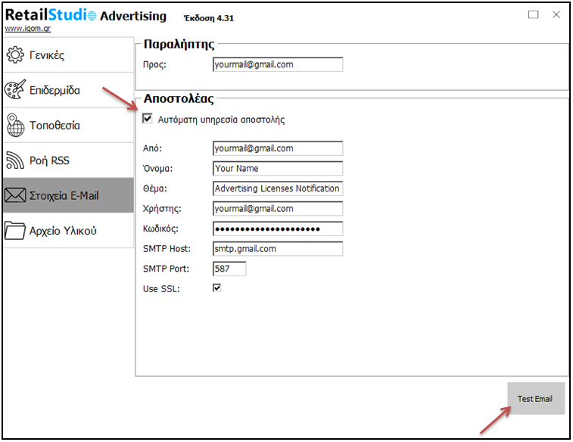The width and height of the screenshot is (573, 442).
Task: Click the envelope icon for Στοιχεία E-Mail
Action: (x=15, y=196)
